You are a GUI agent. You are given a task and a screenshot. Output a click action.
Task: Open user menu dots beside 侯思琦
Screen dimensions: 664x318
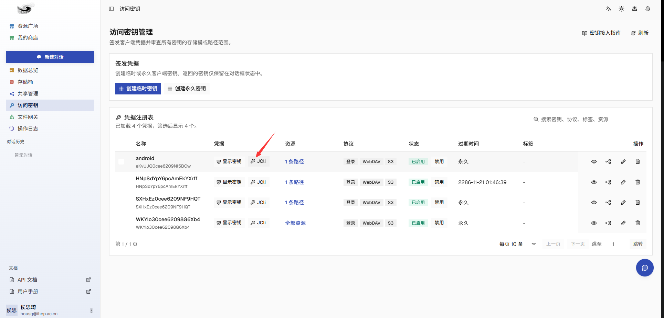point(91,310)
